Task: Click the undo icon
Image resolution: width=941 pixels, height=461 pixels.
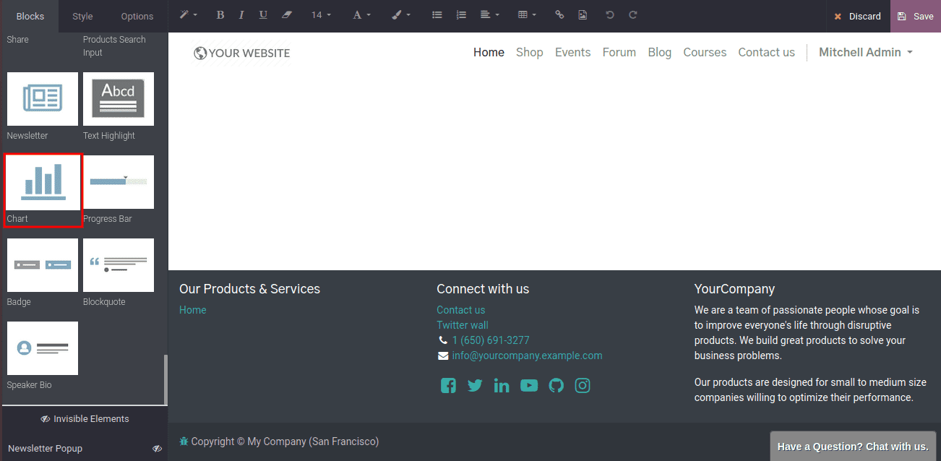Action: (x=610, y=15)
